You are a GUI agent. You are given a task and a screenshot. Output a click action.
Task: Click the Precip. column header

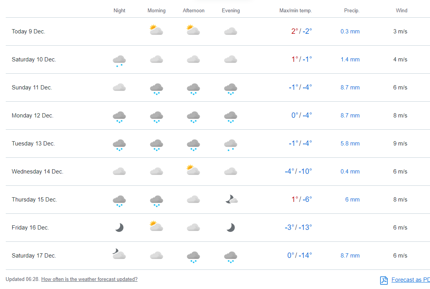(351, 11)
